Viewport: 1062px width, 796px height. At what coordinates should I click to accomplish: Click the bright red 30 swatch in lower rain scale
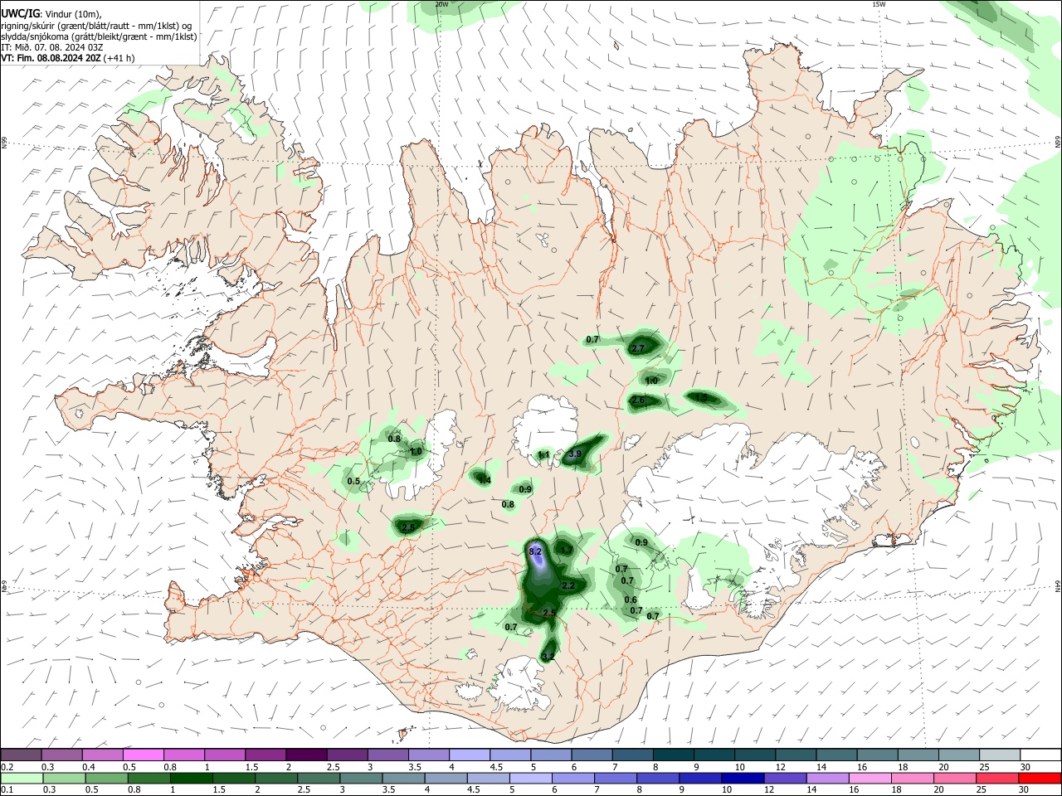coord(1040,778)
